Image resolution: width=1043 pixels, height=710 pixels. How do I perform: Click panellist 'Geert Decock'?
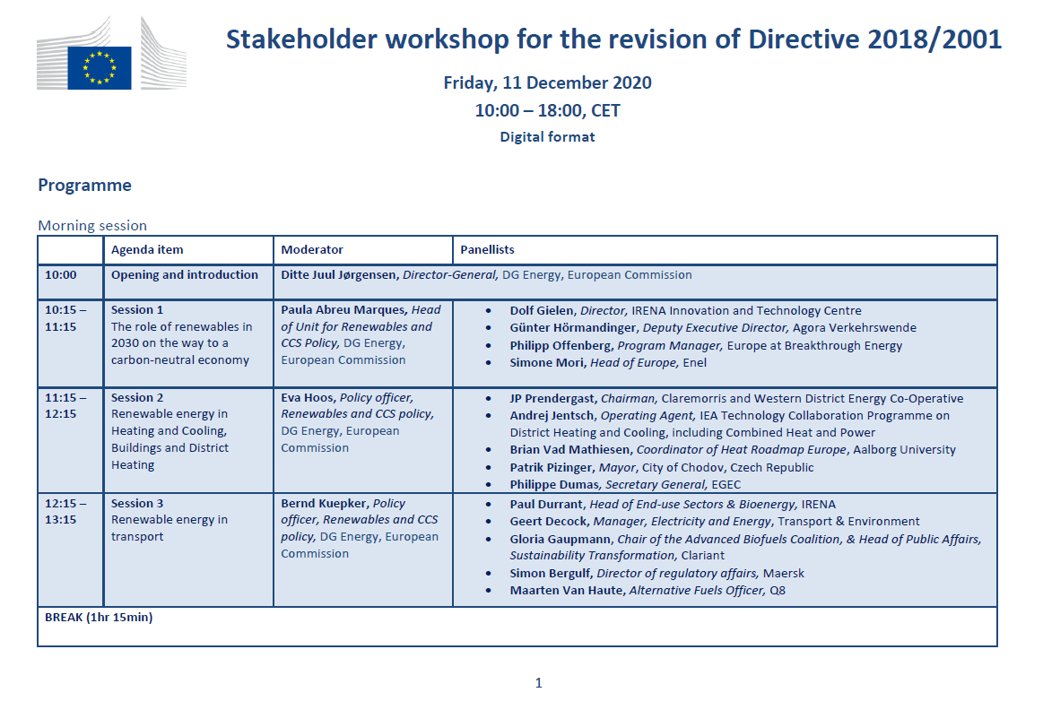point(549,522)
